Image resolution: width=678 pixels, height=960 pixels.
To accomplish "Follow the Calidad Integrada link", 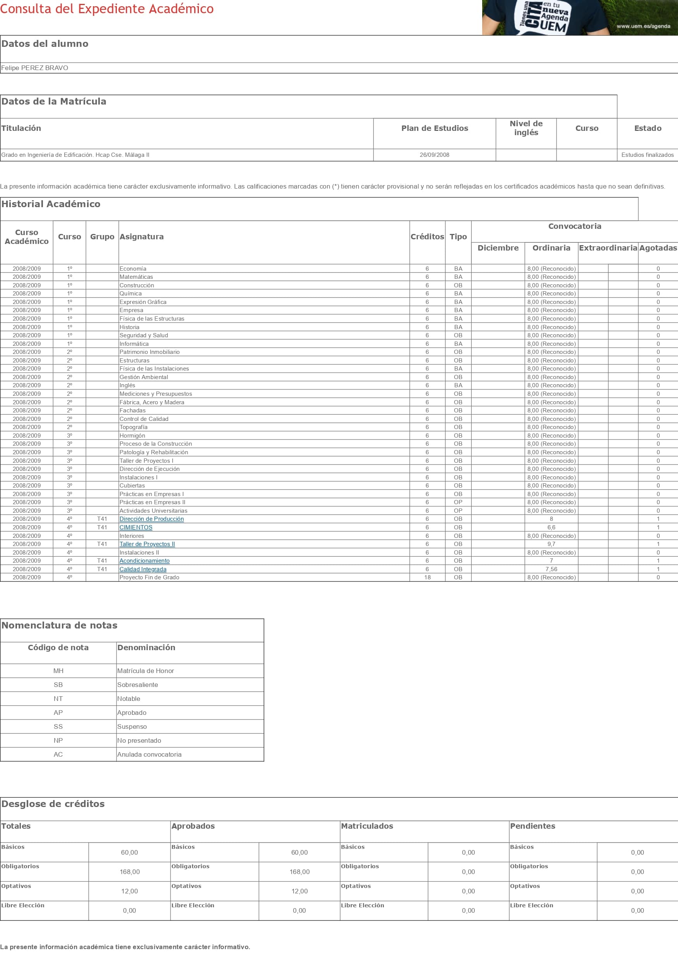I will coord(143,569).
